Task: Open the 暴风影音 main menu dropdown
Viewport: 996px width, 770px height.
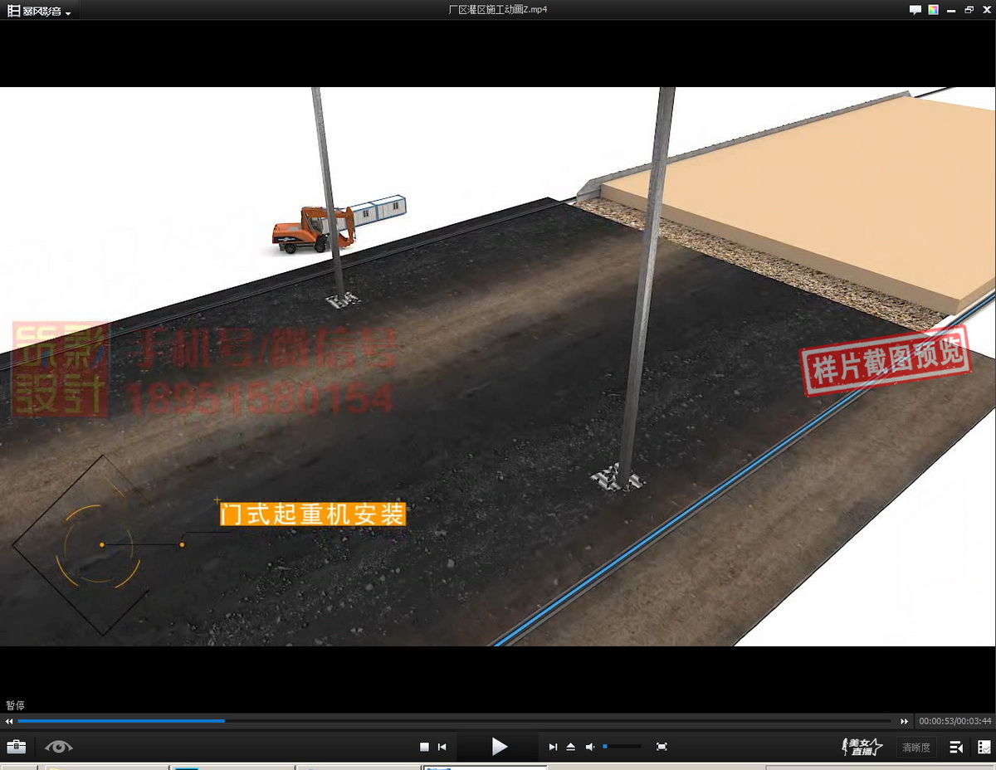Action: click(39, 11)
